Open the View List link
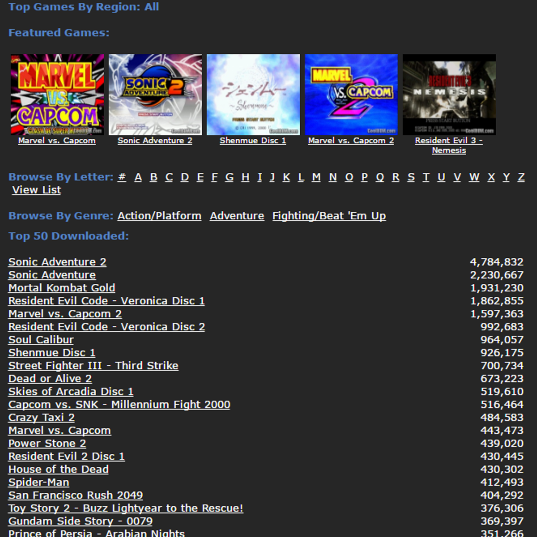 coord(37,190)
